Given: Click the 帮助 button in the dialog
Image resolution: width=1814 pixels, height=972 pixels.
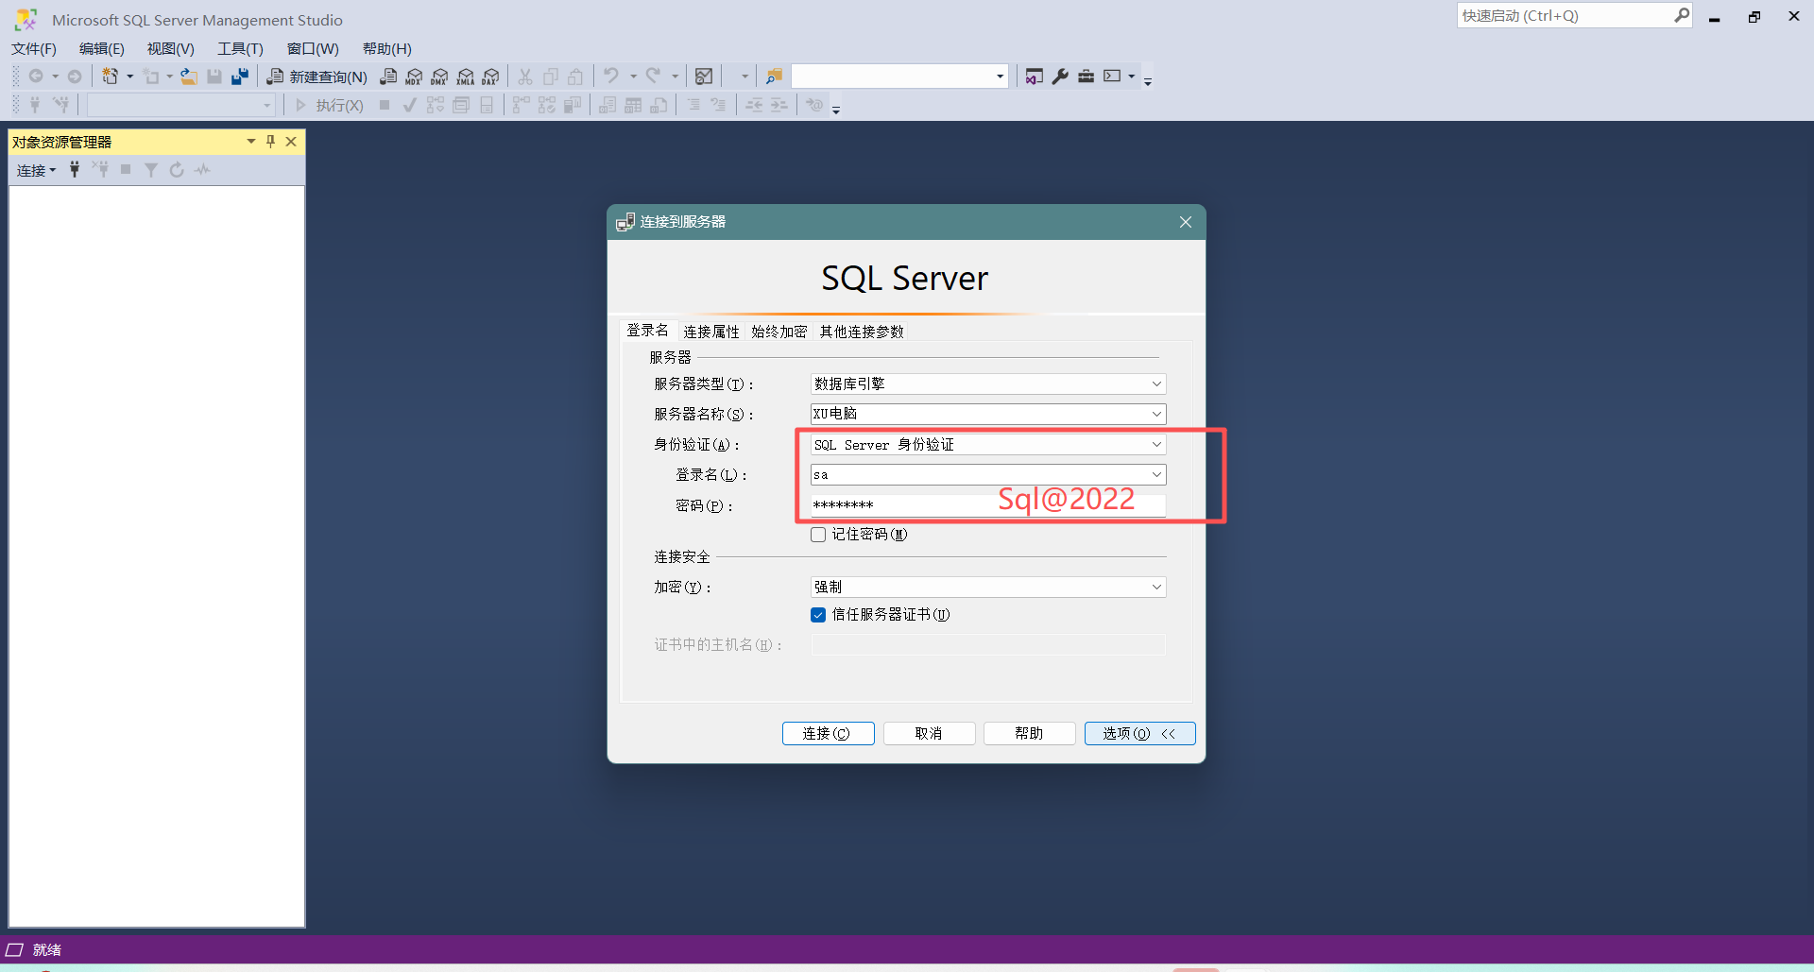Looking at the screenshot, I should (1030, 734).
